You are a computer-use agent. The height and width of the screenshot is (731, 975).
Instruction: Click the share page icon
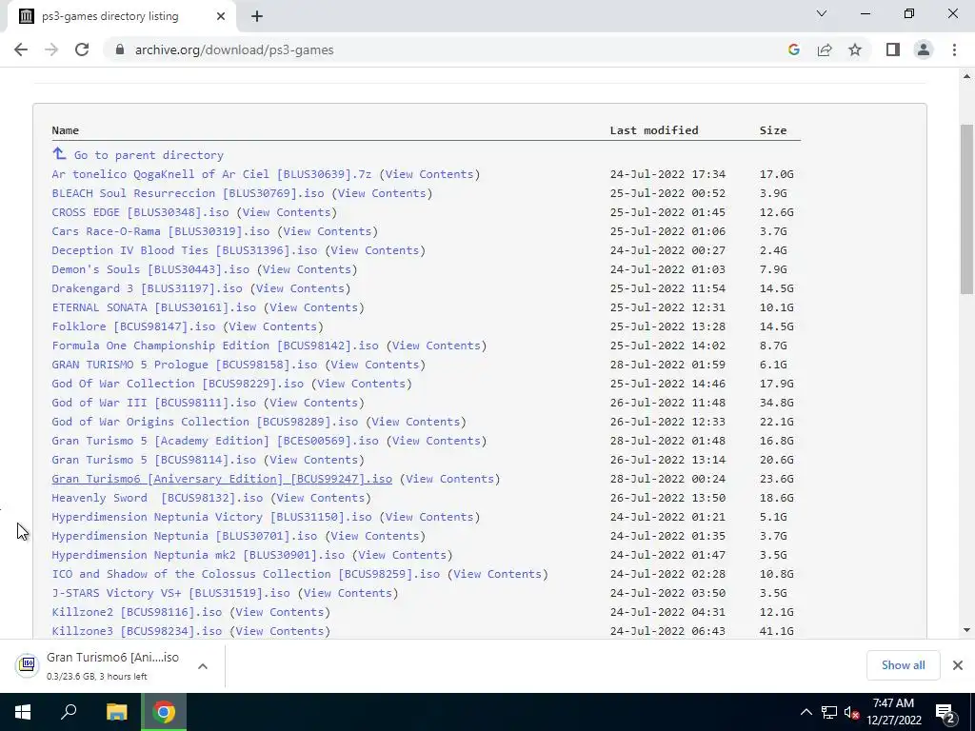click(x=825, y=49)
